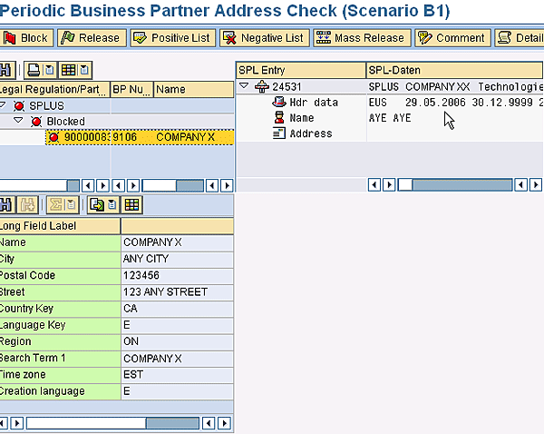Select COMPANY X in the tree row
The width and height of the screenshot is (544, 434).
(x=185, y=137)
